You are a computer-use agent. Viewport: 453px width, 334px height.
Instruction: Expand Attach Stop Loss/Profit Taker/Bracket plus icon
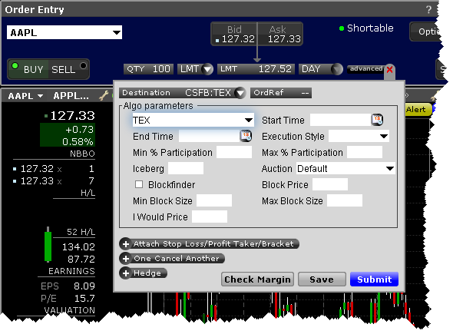click(126, 244)
